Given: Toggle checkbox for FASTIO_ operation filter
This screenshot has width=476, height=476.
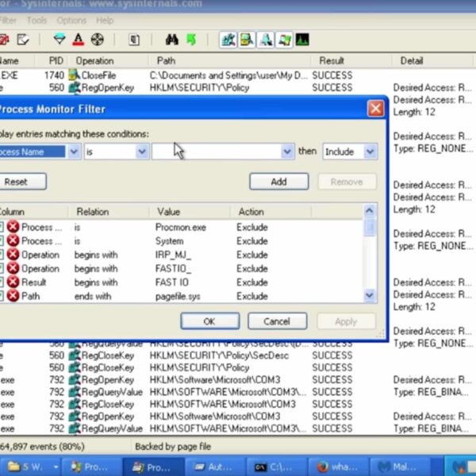Looking at the screenshot, I should (x=2, y=268).
